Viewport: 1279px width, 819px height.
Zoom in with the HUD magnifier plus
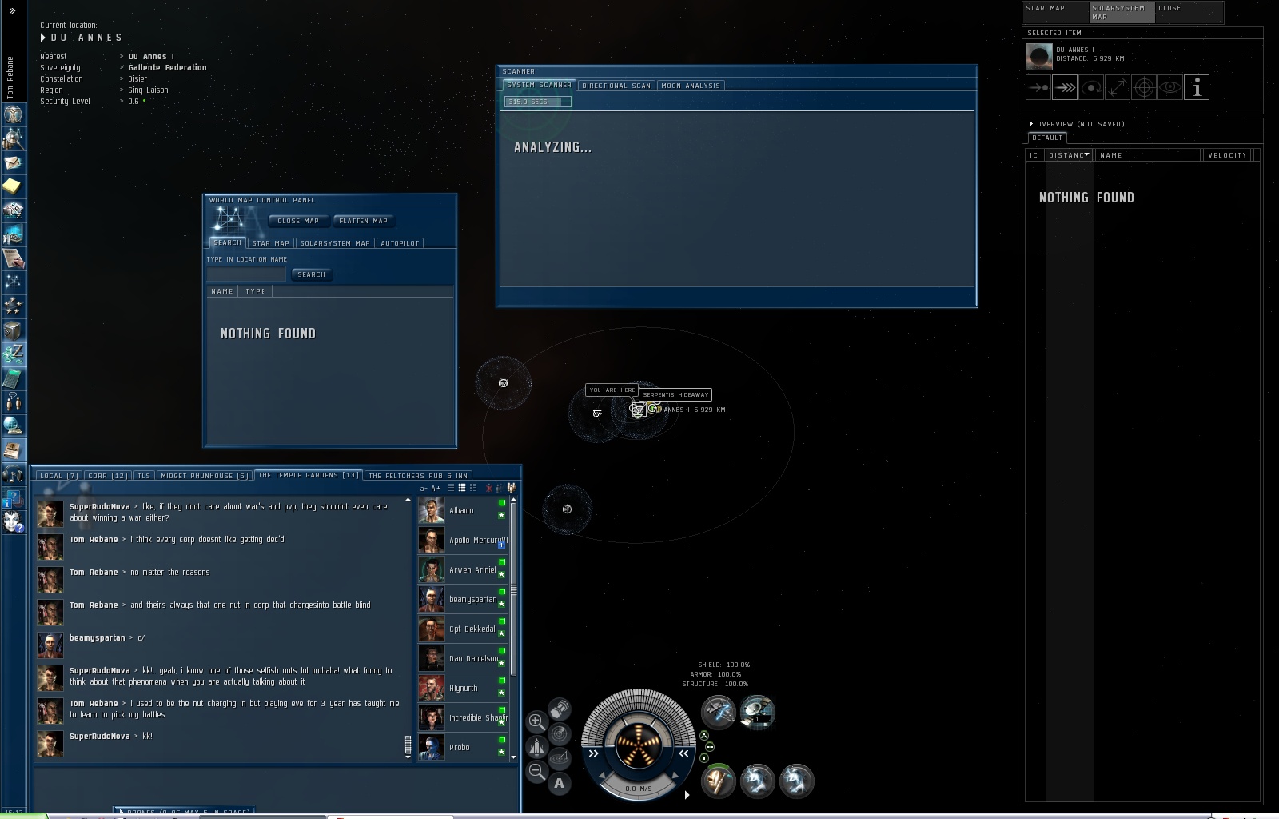pyautogui.click(x=537, y=723)
